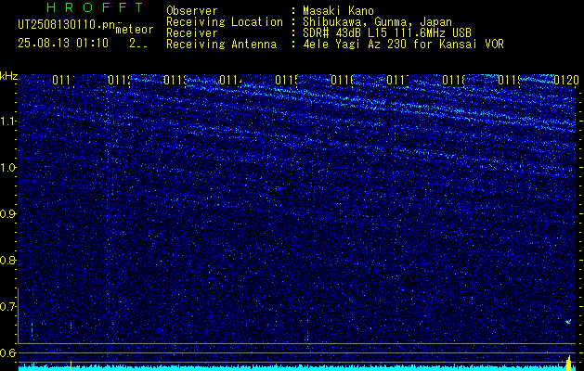Click the 'Receiving Antenna' label

(x=222, y=45)
